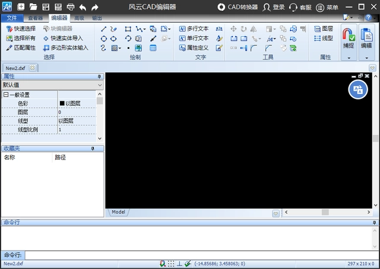Viewport: 380px width, 269px height.
Task: Select the Line drawing tool
Action: pyautogui.click(x=104, y=29)
